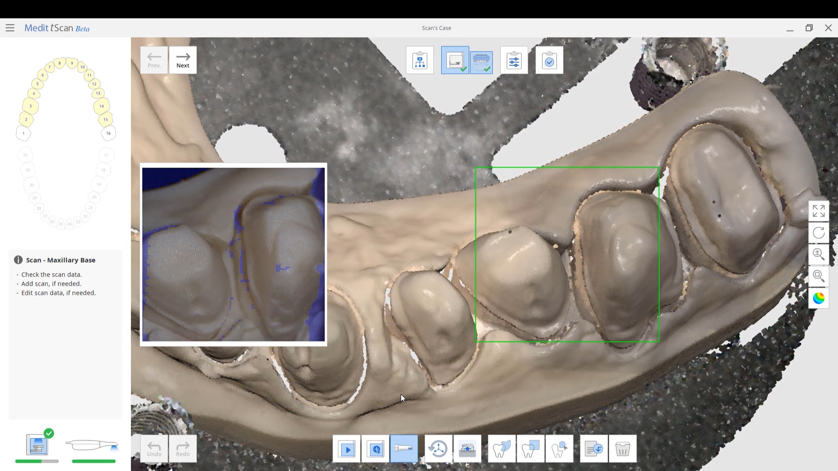Click the 'Edit scan data, if needed.' instruction
The image size is (838, 471).
[58, 293]
